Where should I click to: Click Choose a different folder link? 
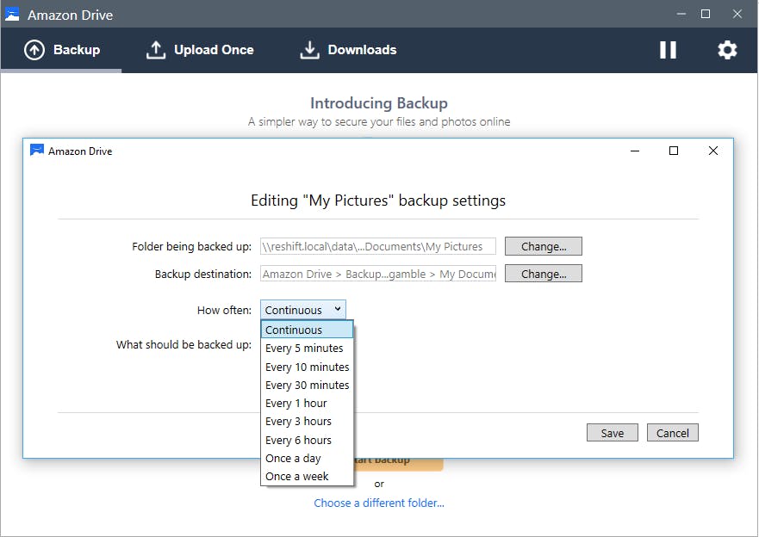tap(379, 503)
